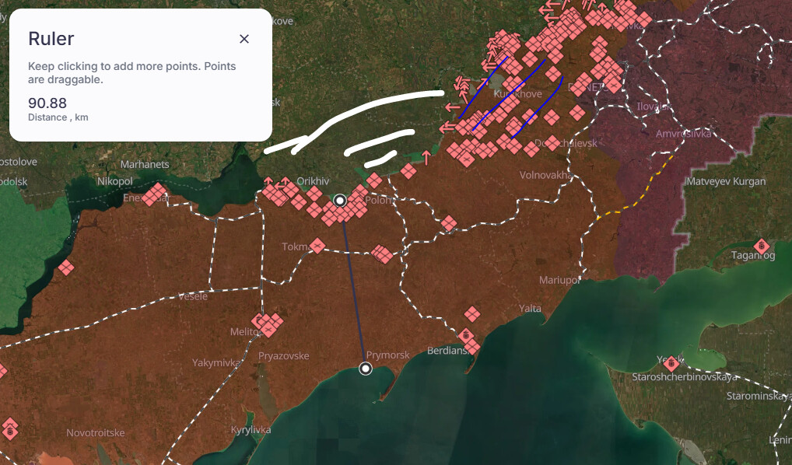Click the diamond marker north of Yalta

(472, 314)
